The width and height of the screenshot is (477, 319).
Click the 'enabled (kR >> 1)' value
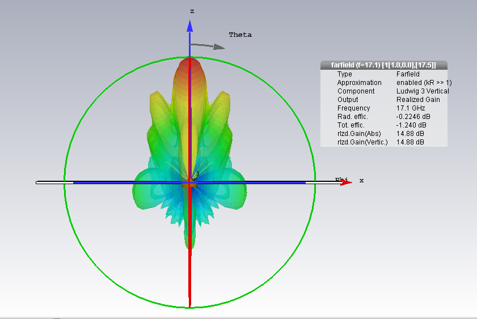[424, 83]
